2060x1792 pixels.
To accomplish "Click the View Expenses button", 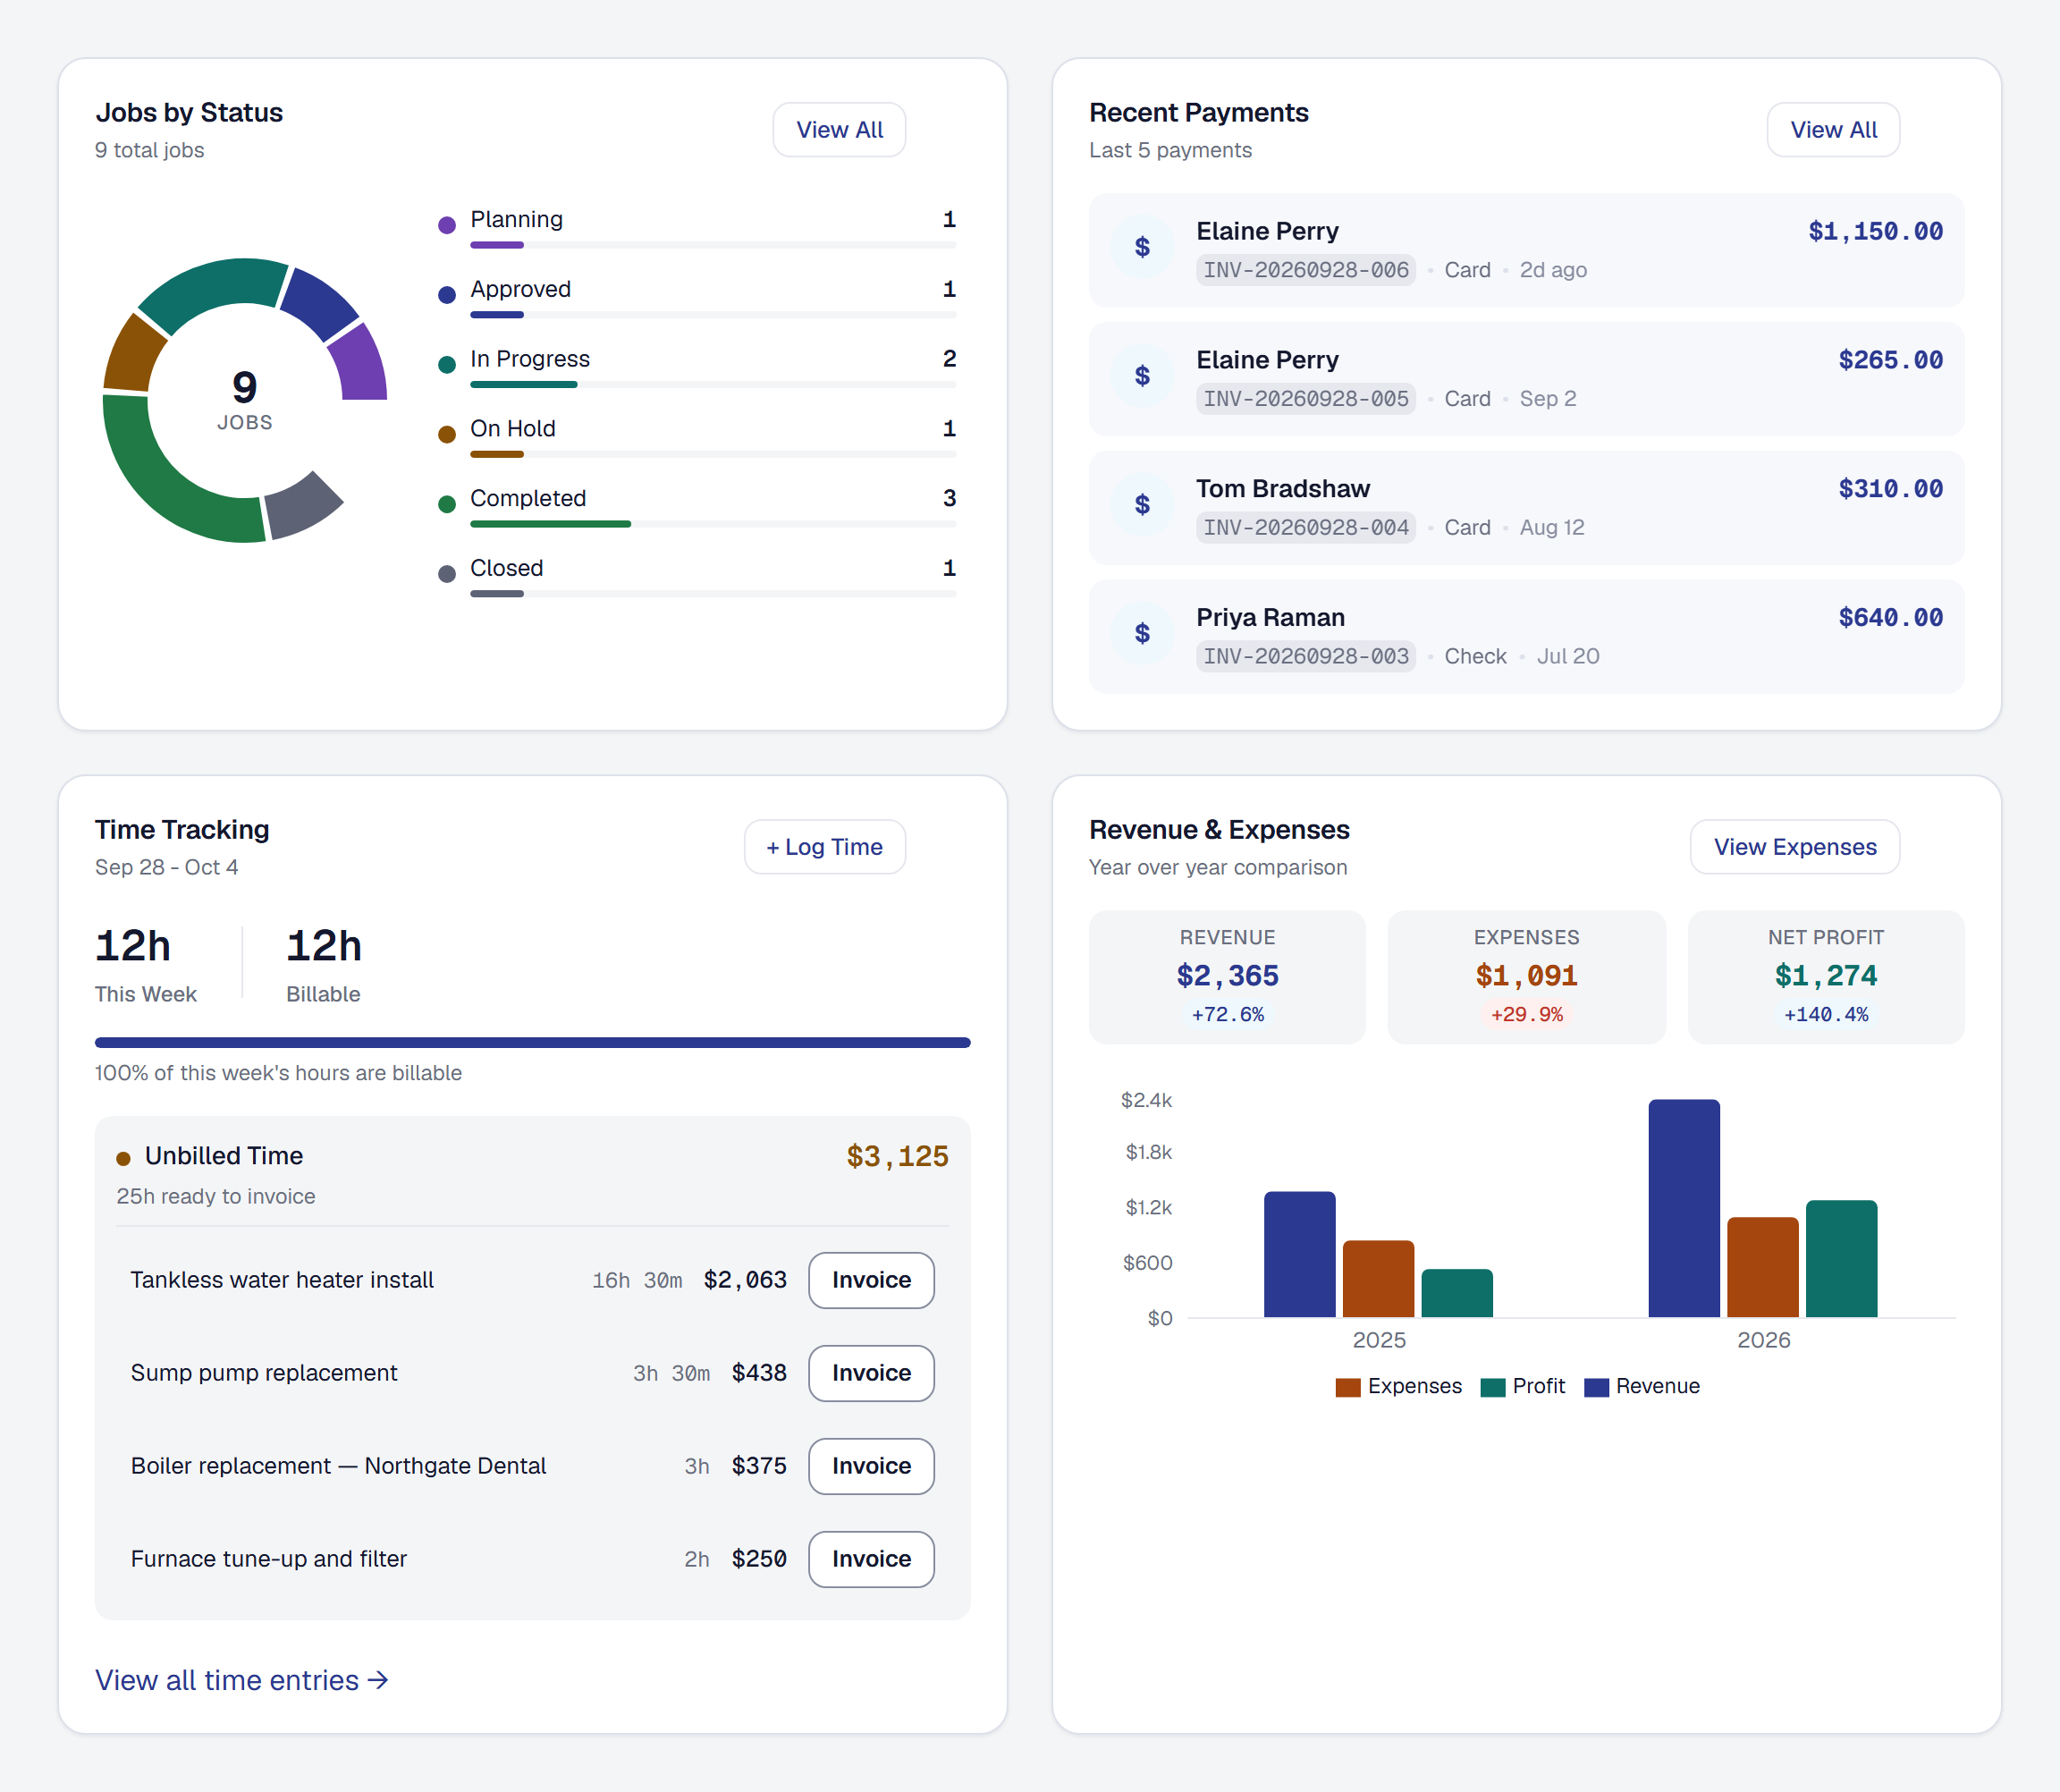I will [1795, 847].
